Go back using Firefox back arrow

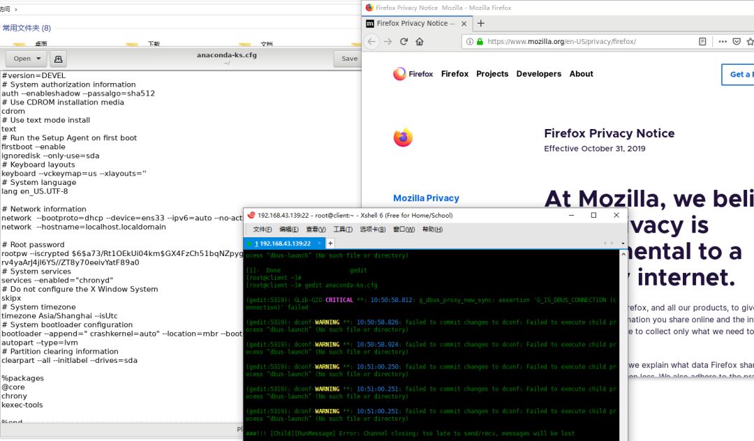click(x=371, y=42)
